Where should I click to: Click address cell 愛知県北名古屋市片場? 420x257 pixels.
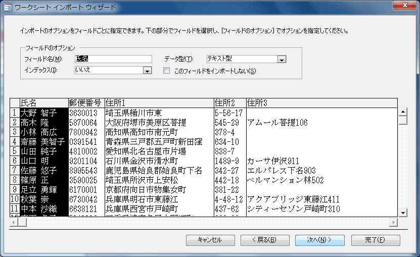pos(159,151)
